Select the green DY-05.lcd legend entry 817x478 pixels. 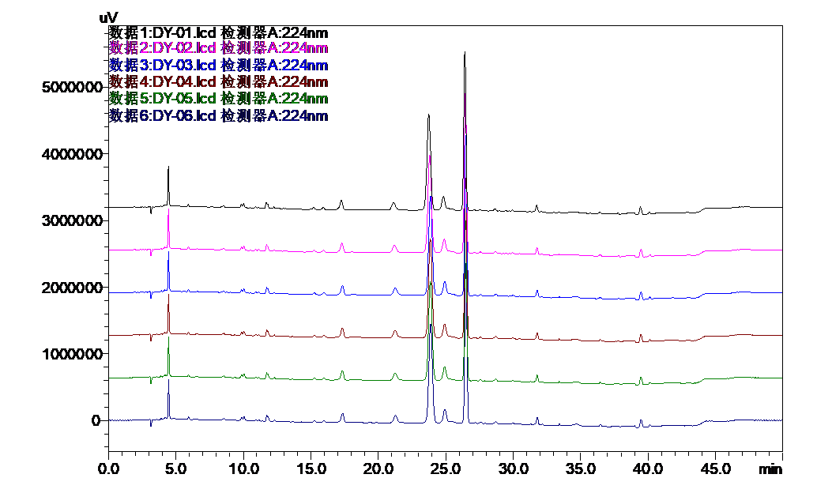point(218,98)
